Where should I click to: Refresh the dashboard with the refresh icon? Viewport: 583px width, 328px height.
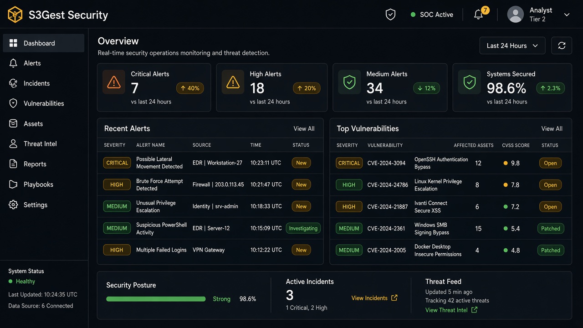pyautogui.click(x=562, y=46)
